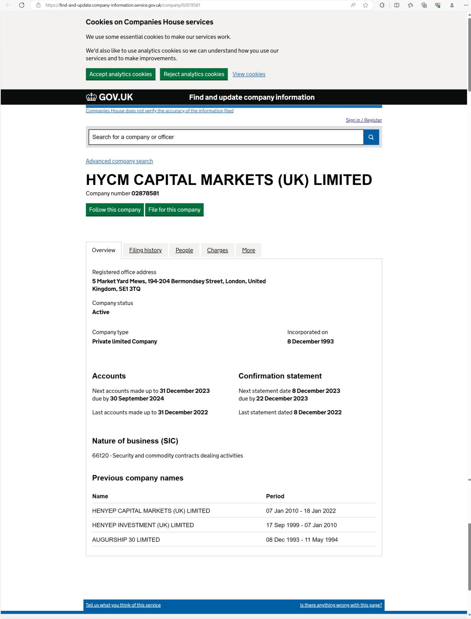Reload the page with the refresh icon
Screen dimensions: 471x619
tap(22, 5)
